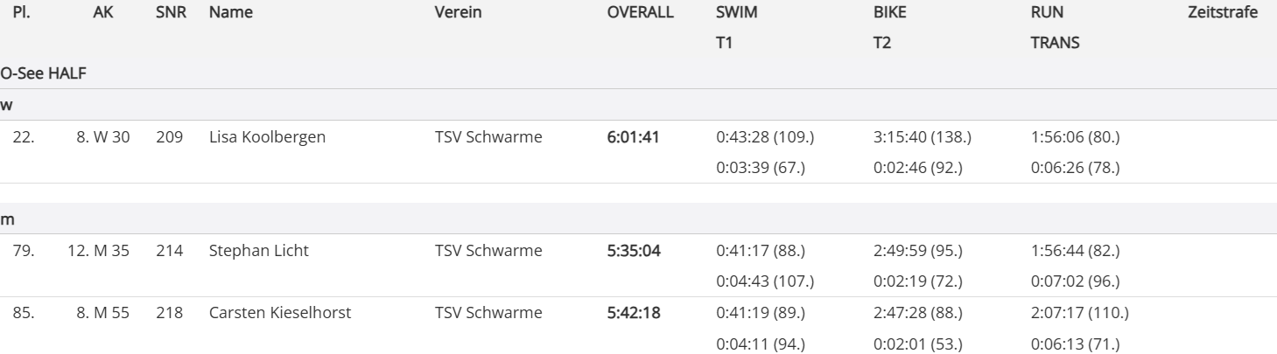The width and height of the screenshot is (1277, 354).
Task: Collapse the 'm' gender group row
Action: (7, 219)
